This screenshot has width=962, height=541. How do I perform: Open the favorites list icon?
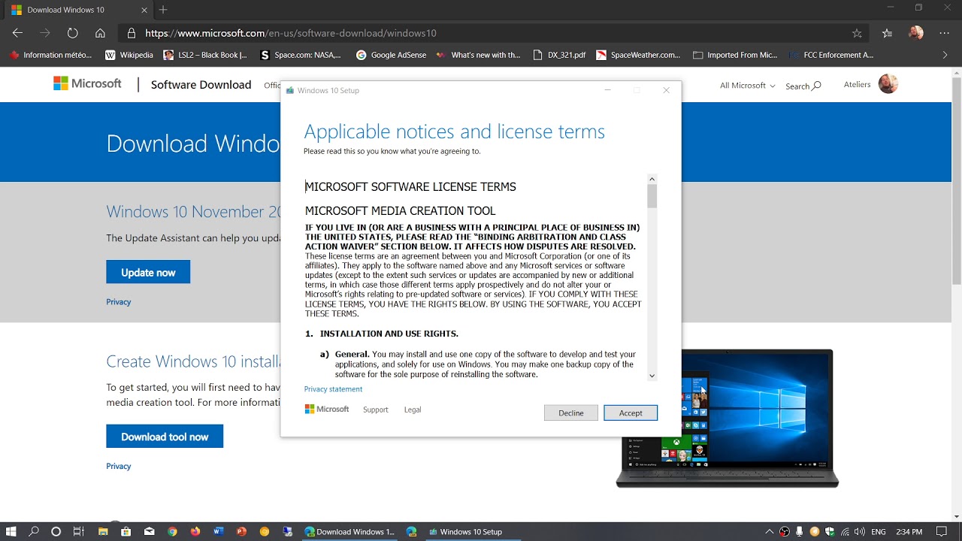point(888,33)
